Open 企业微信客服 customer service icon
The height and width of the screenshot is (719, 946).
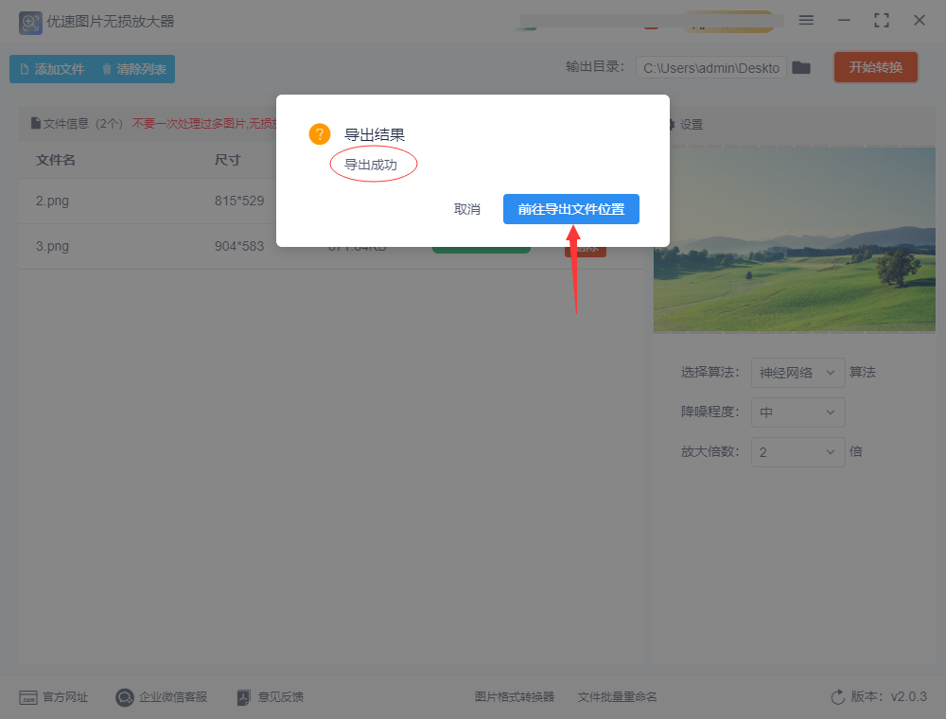click(125, 697)
